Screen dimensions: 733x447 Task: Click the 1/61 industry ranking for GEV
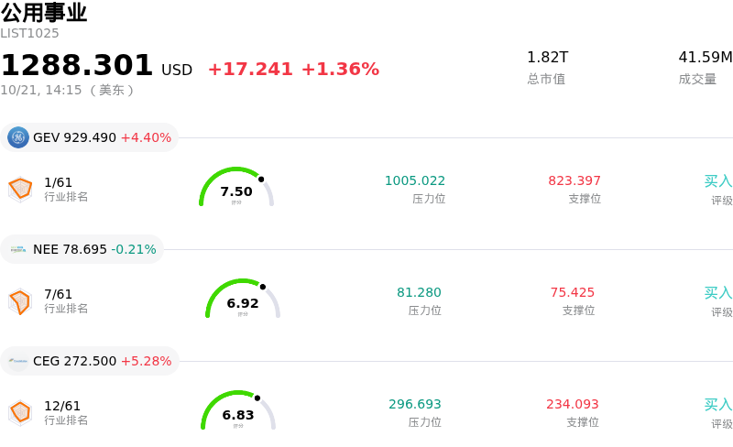(58, 182)
